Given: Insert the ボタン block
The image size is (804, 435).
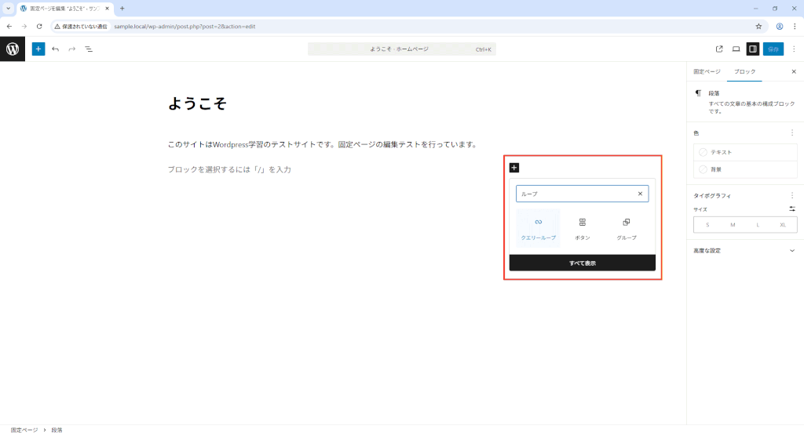Looking at the screenshot, I should (583, 229).
